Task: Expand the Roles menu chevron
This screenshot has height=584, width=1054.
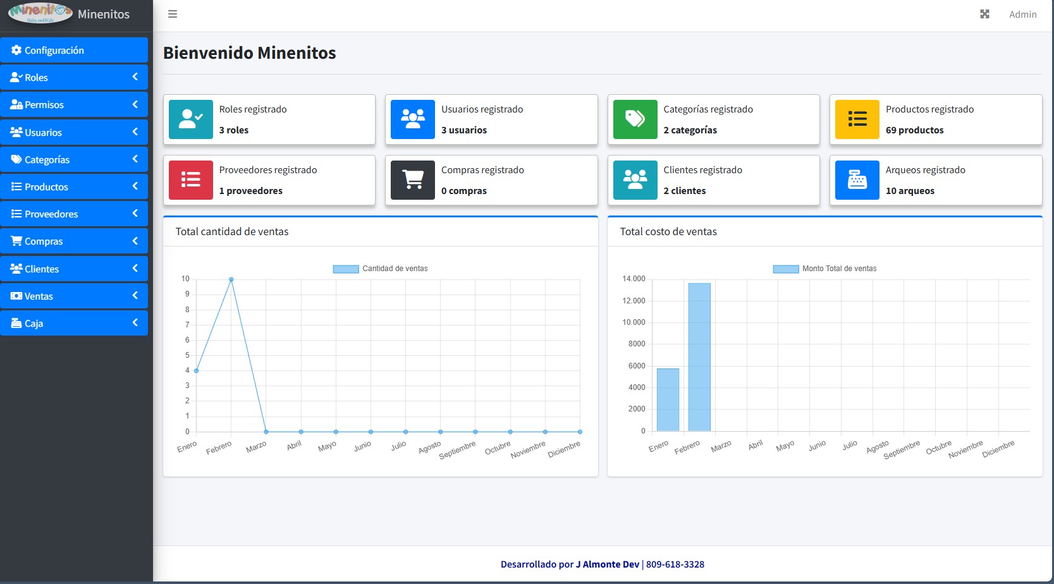Action: pyautogui.click(x=135, y=77)
